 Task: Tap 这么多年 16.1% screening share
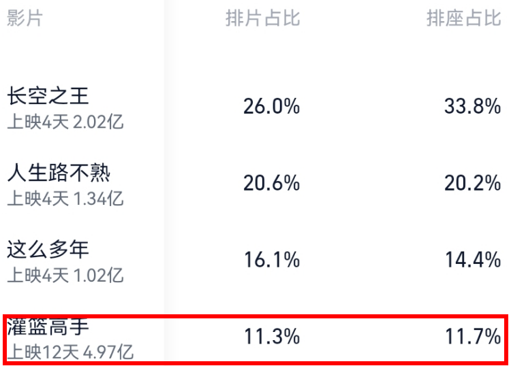[x=271, y=260]
